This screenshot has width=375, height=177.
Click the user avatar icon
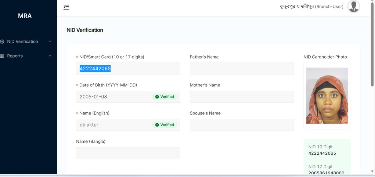[x=354, y=7]
